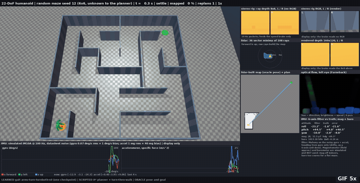This screenshot has height=183, width=360.
Task: Click the yellow triangle in the lidar plot
Action: (x=270, y=56)
